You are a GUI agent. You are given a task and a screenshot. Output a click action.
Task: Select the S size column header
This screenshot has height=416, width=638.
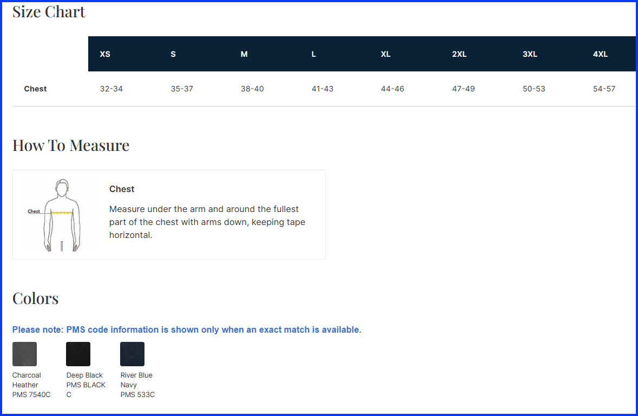pos(173,54)
